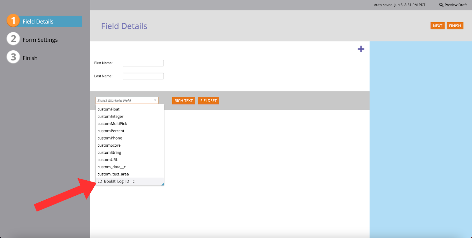This screenshot has width=472, height=238.
Task: Click the step 3 number circle
Action: point(13,57)
